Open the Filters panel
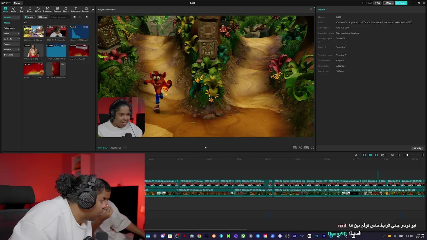 pos(66,9)
